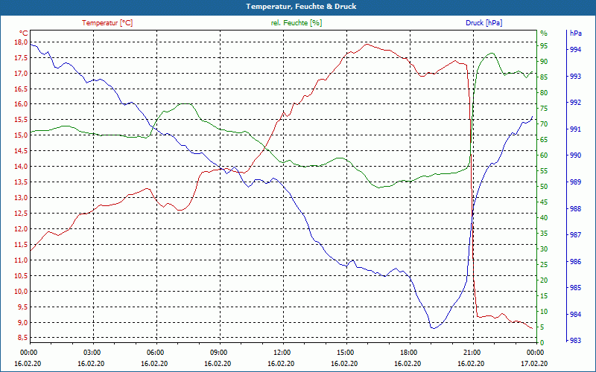The image size is (596, 372).
Task: Click the '13,5' temperature axis value
Action: tap(21, 182)
